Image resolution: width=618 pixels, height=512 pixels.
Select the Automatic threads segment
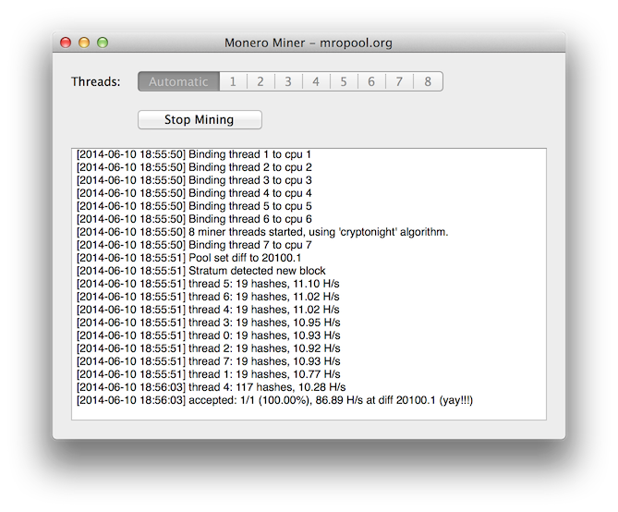tap(178, 81)
